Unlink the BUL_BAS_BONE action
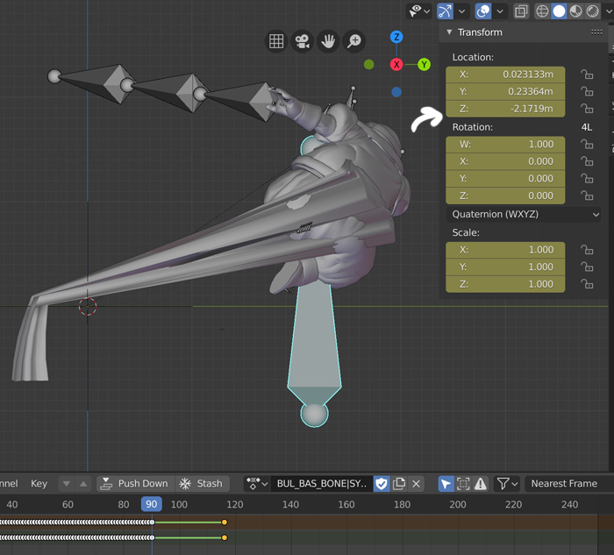Screen dimensions: 614x555 pos(417,484)
